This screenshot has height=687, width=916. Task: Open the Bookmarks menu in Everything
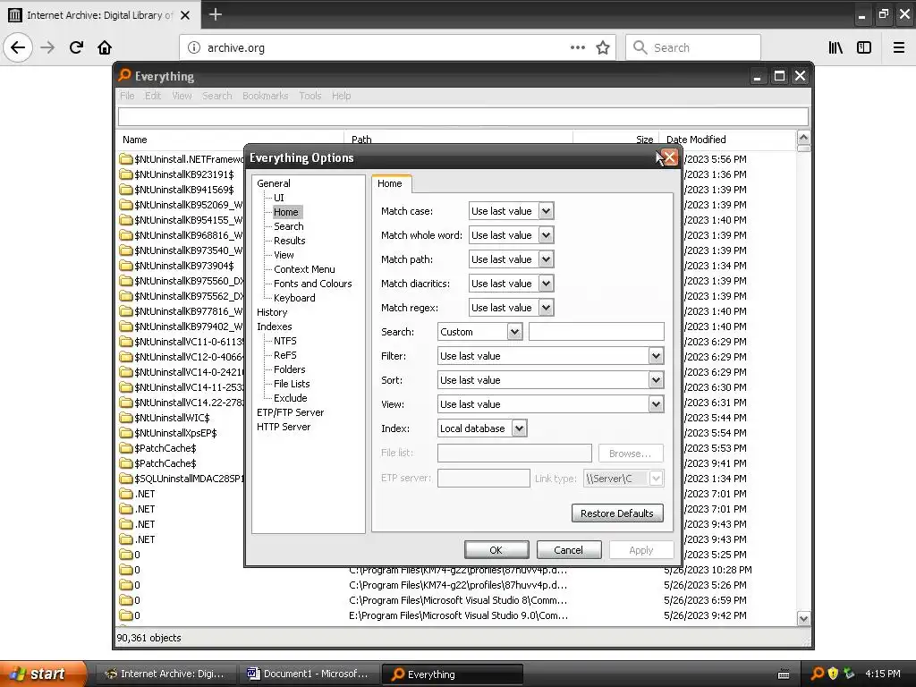(265, 96)
